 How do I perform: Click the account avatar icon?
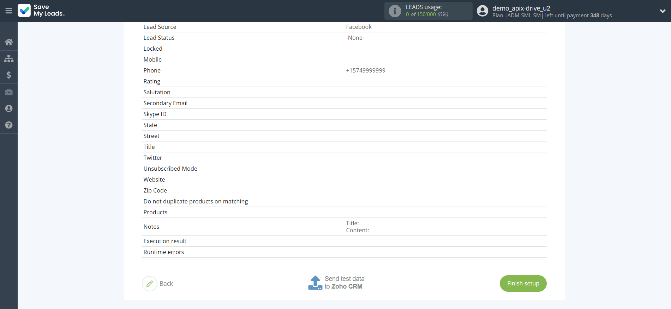click(x=482, y=11)
